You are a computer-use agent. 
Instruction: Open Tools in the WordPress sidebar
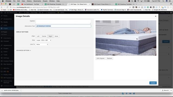click(5, 55)
